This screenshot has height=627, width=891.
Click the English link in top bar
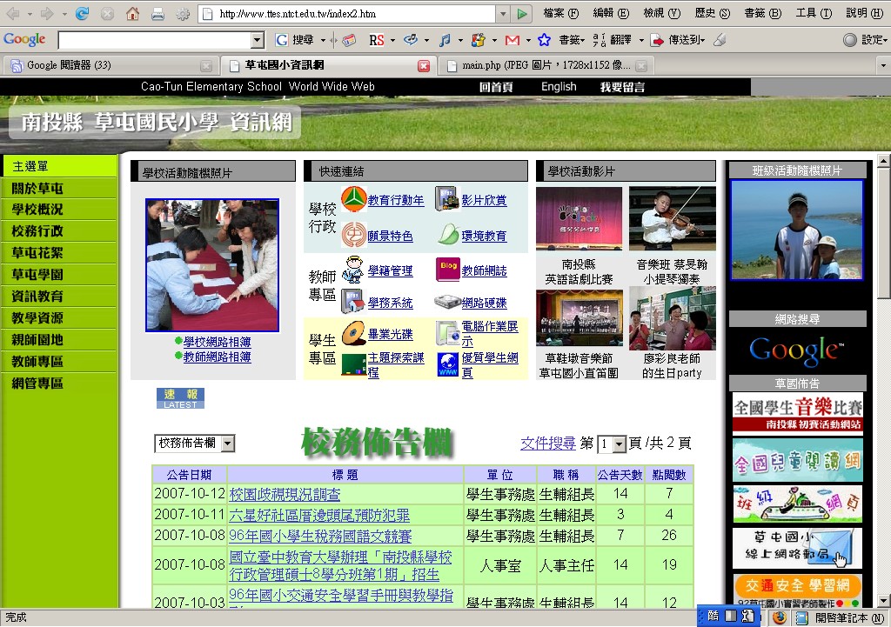tap(559, 87)
